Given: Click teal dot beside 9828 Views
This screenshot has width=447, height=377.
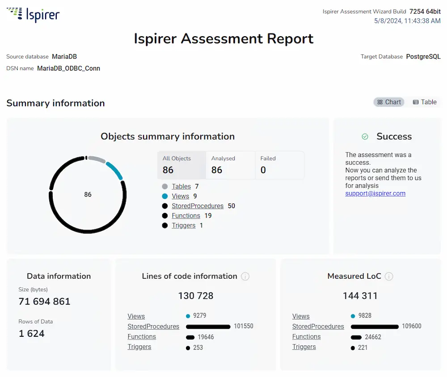Looking at the screenshot, I should (353, 316).
